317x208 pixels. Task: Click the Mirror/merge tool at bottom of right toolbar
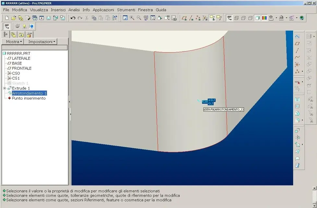coord(297,165)
